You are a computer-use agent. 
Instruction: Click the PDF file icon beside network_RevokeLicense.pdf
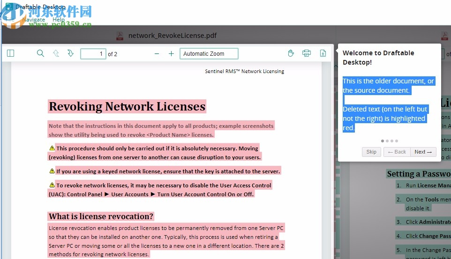coord(120,36)
